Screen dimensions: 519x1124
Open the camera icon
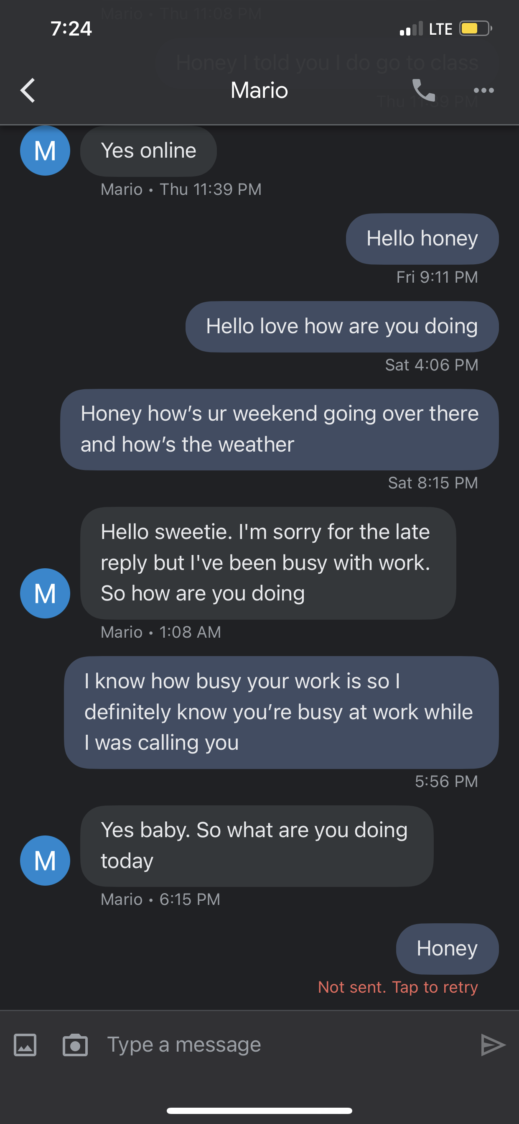click(x=75, y=1045)
